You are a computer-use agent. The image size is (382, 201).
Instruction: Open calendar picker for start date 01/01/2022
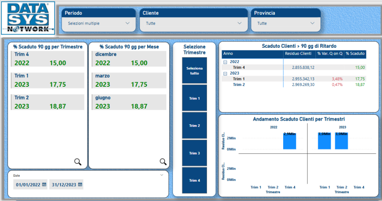tap(44, 184)
